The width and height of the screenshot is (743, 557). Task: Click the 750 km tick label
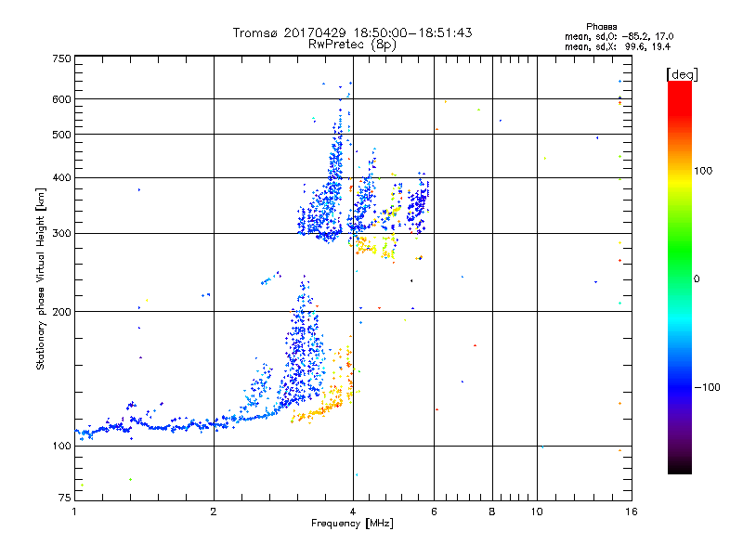[x=61, y=58]
